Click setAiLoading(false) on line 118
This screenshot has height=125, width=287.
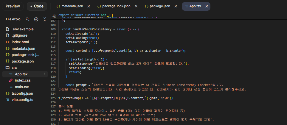pyautogui.click(x=86, y=68)
